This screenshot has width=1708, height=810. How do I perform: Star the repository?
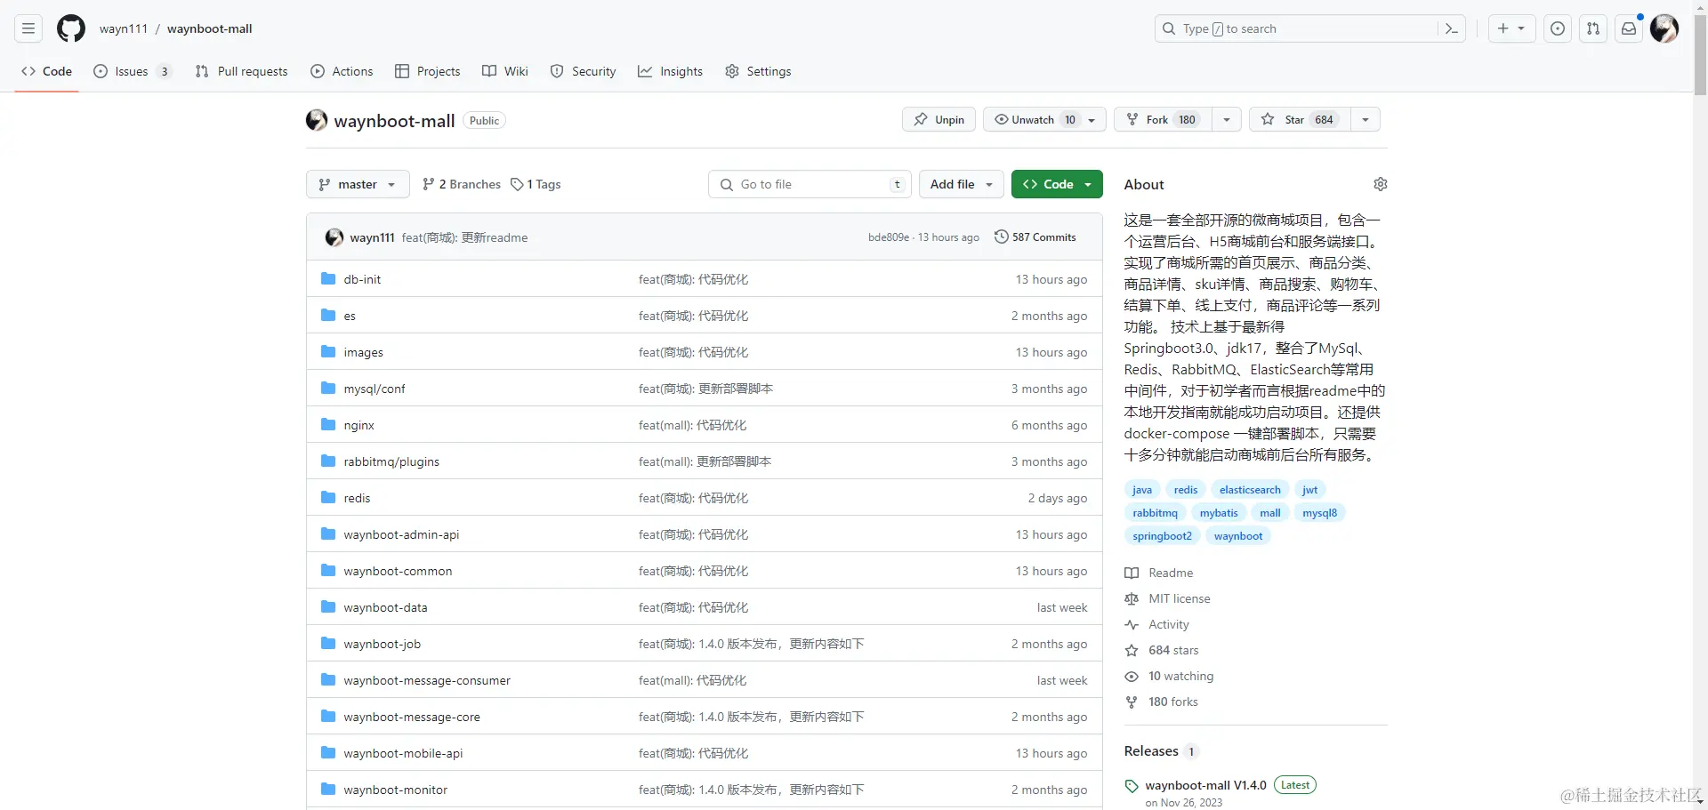point(1300,119)
